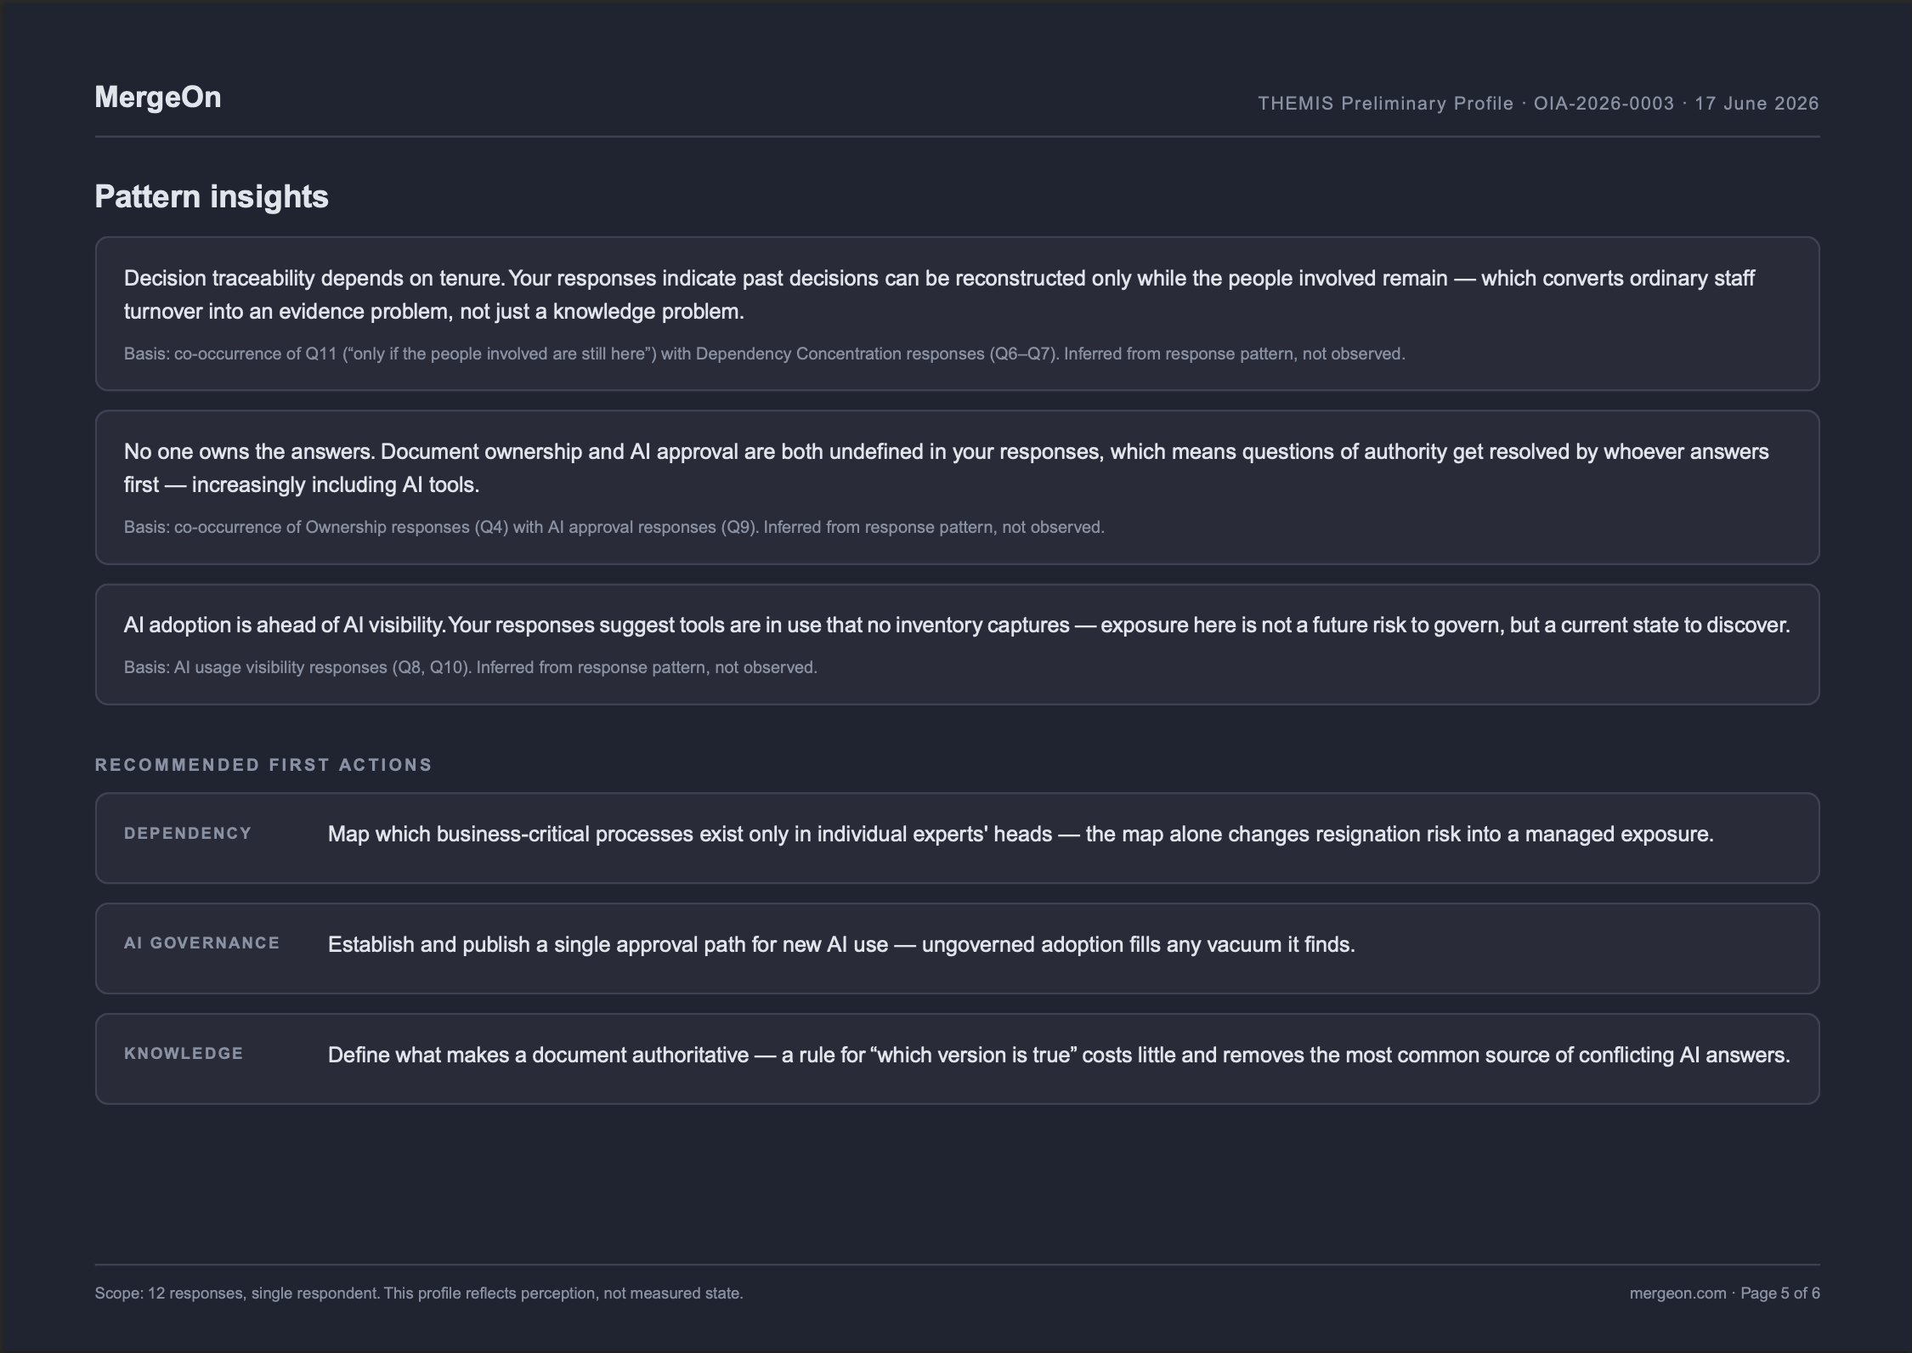Click the OIA-2026-0003 reference number
The image size is (1912, 1353).
pos(1604,104)
